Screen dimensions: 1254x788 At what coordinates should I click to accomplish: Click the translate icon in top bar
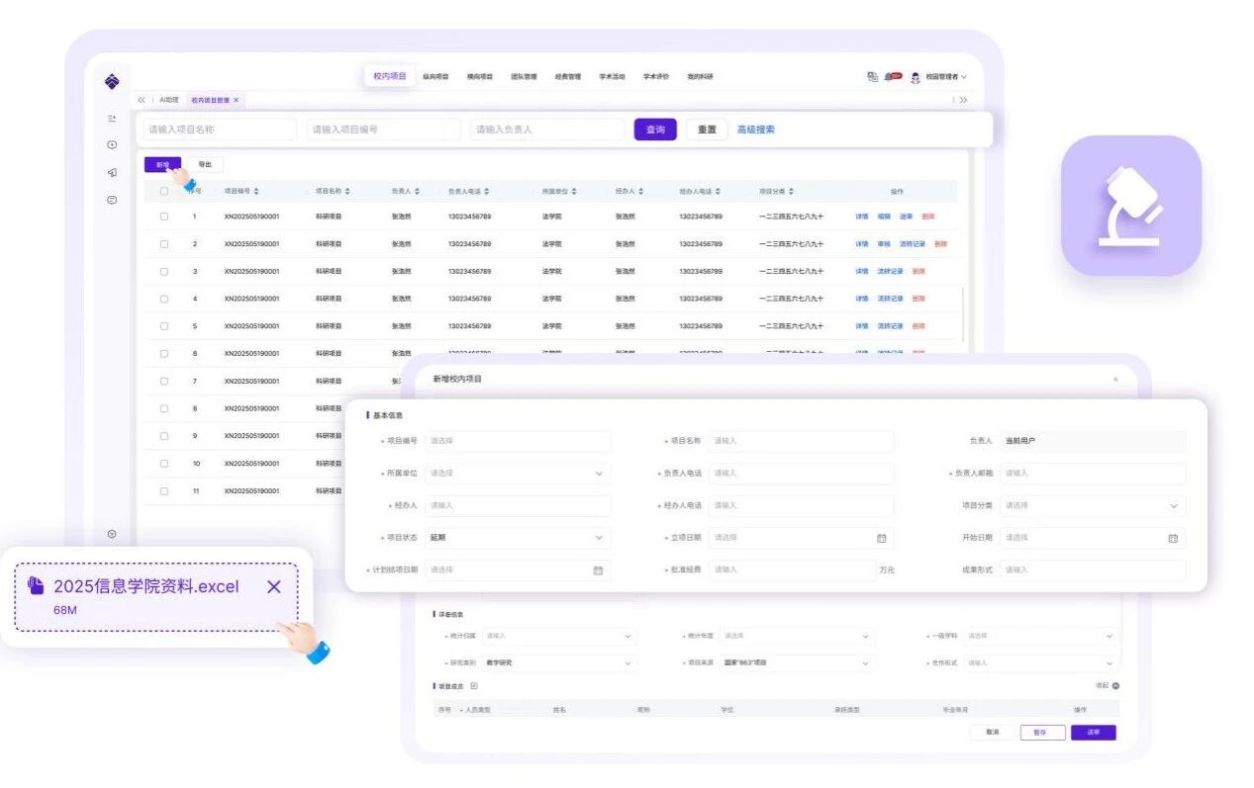click(x=872, y=76)
